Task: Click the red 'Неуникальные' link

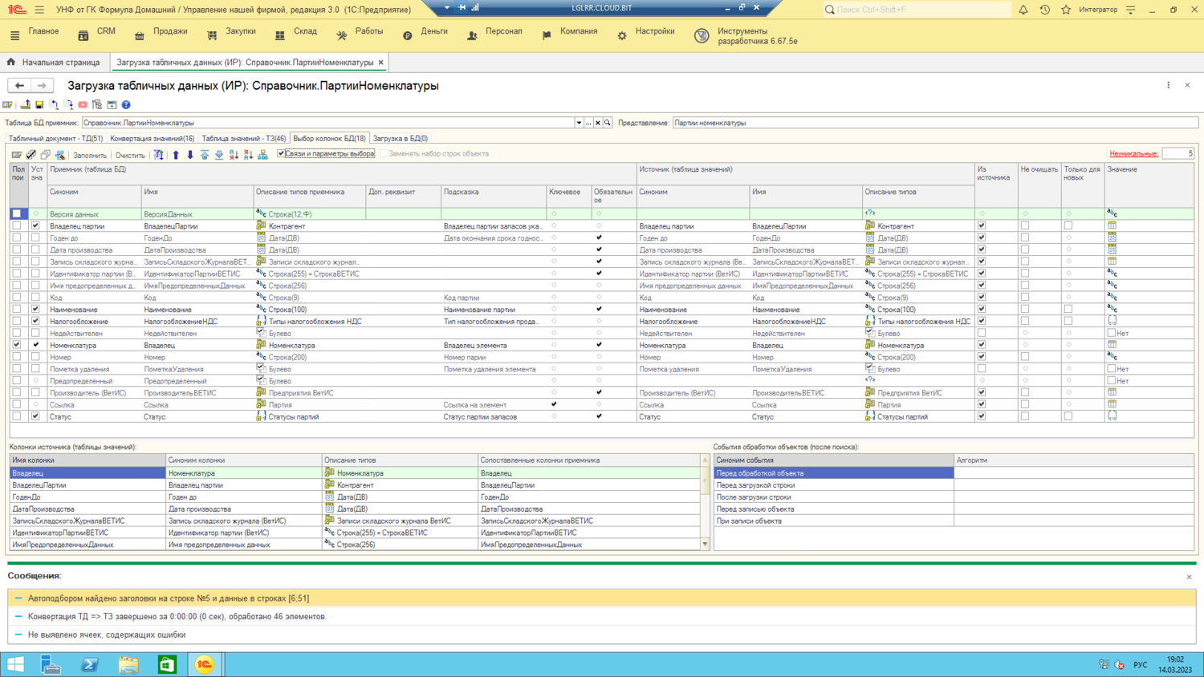Action: coord(1133,154)
